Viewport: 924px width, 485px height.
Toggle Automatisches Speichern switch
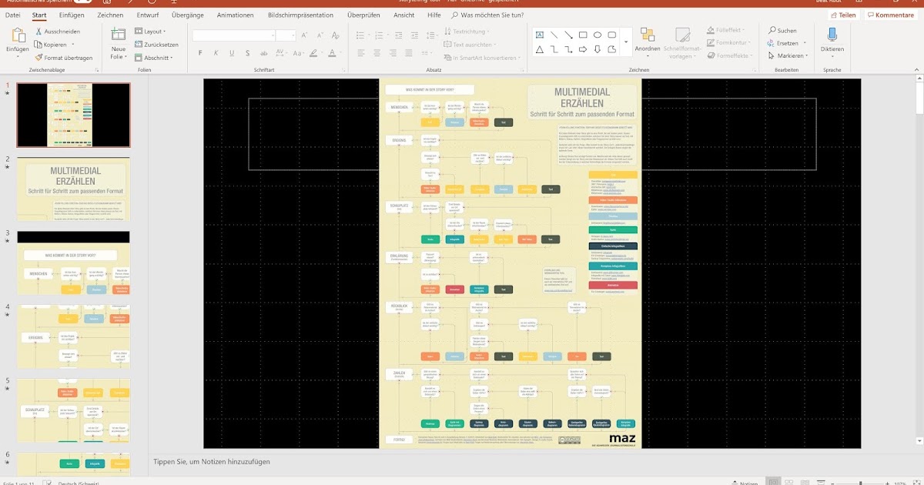point(83,2)
